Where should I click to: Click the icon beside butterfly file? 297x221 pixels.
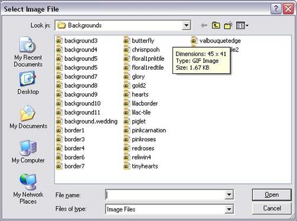tap(126, 41)
